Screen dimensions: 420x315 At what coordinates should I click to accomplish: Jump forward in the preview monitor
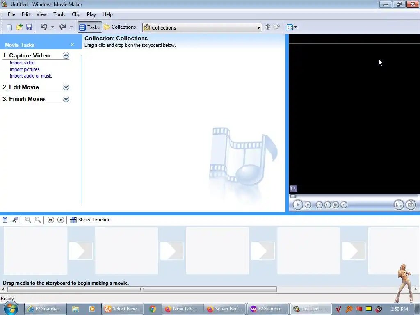(x=344, y=205)
